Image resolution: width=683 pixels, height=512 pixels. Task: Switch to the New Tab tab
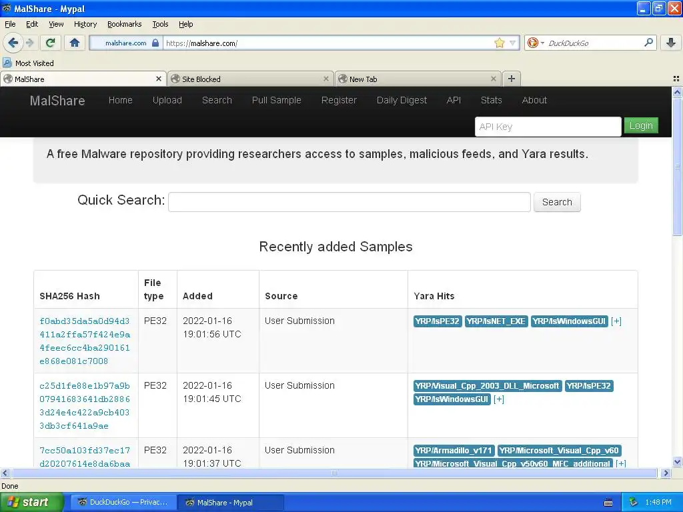point(418,79)
